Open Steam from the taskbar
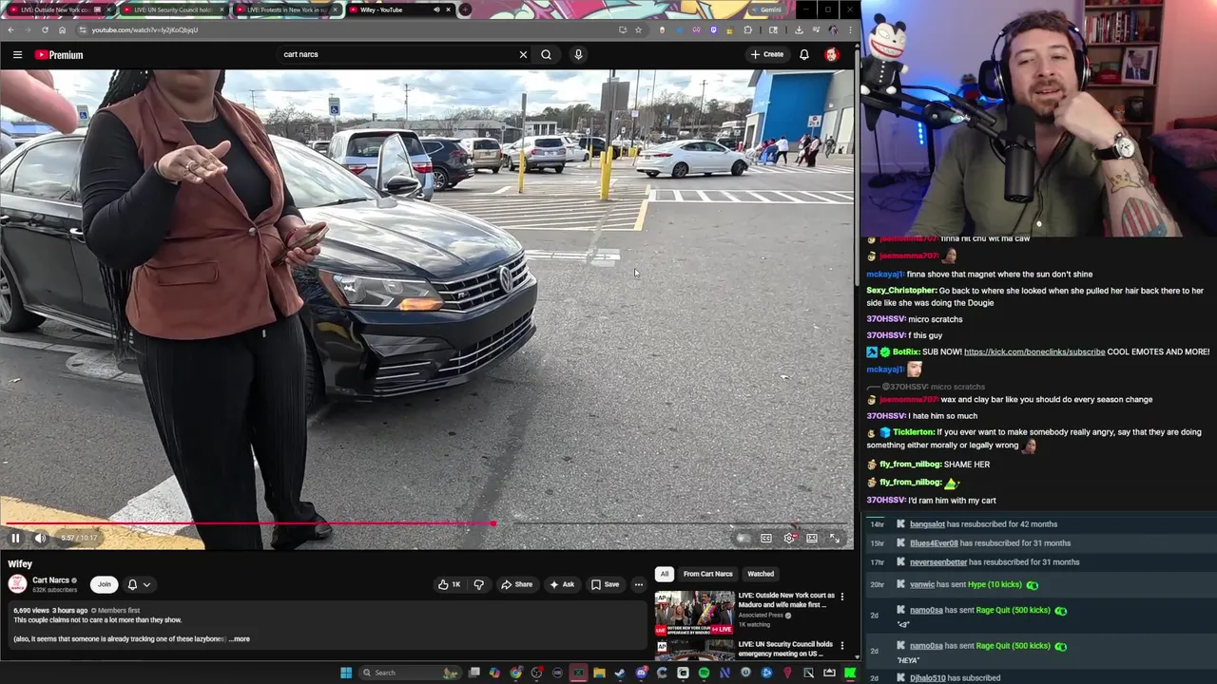The width and height of the screenshot is (1217, 684). (x=619, y=673)
